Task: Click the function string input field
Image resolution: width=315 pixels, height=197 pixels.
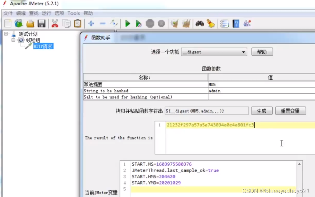Action: [x=207, y=111]
